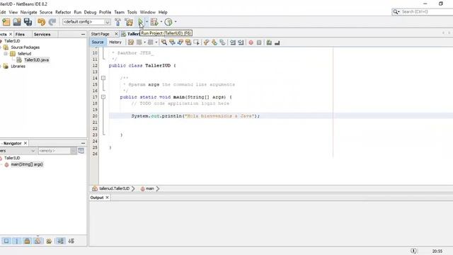Close the Output panel tab
This screenshot has height=255, width=453.
coord(107,198)
